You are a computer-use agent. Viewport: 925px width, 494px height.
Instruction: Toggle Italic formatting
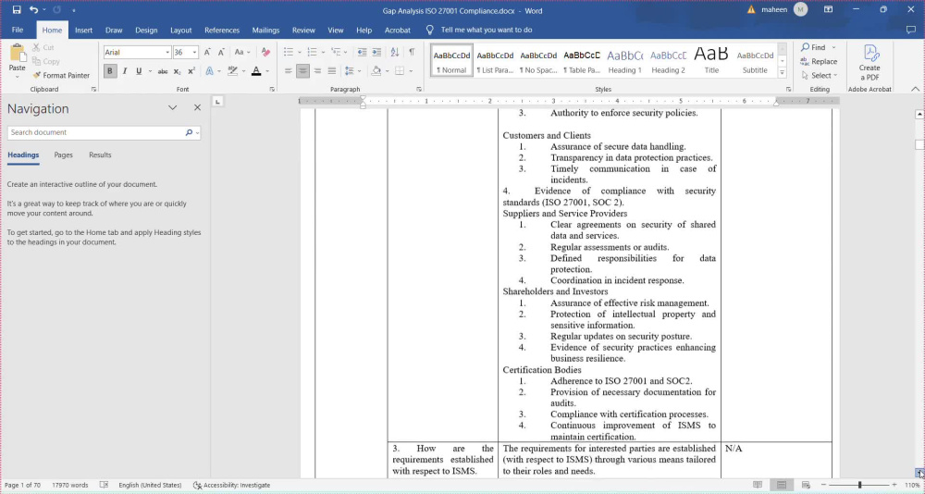pos(125,71)
